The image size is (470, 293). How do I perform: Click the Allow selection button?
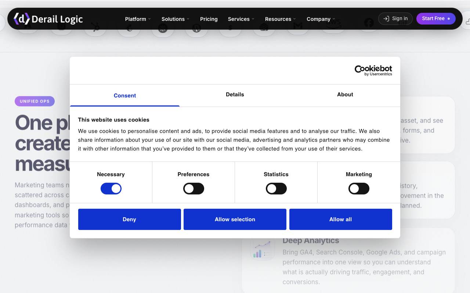(x=235, y=219)
